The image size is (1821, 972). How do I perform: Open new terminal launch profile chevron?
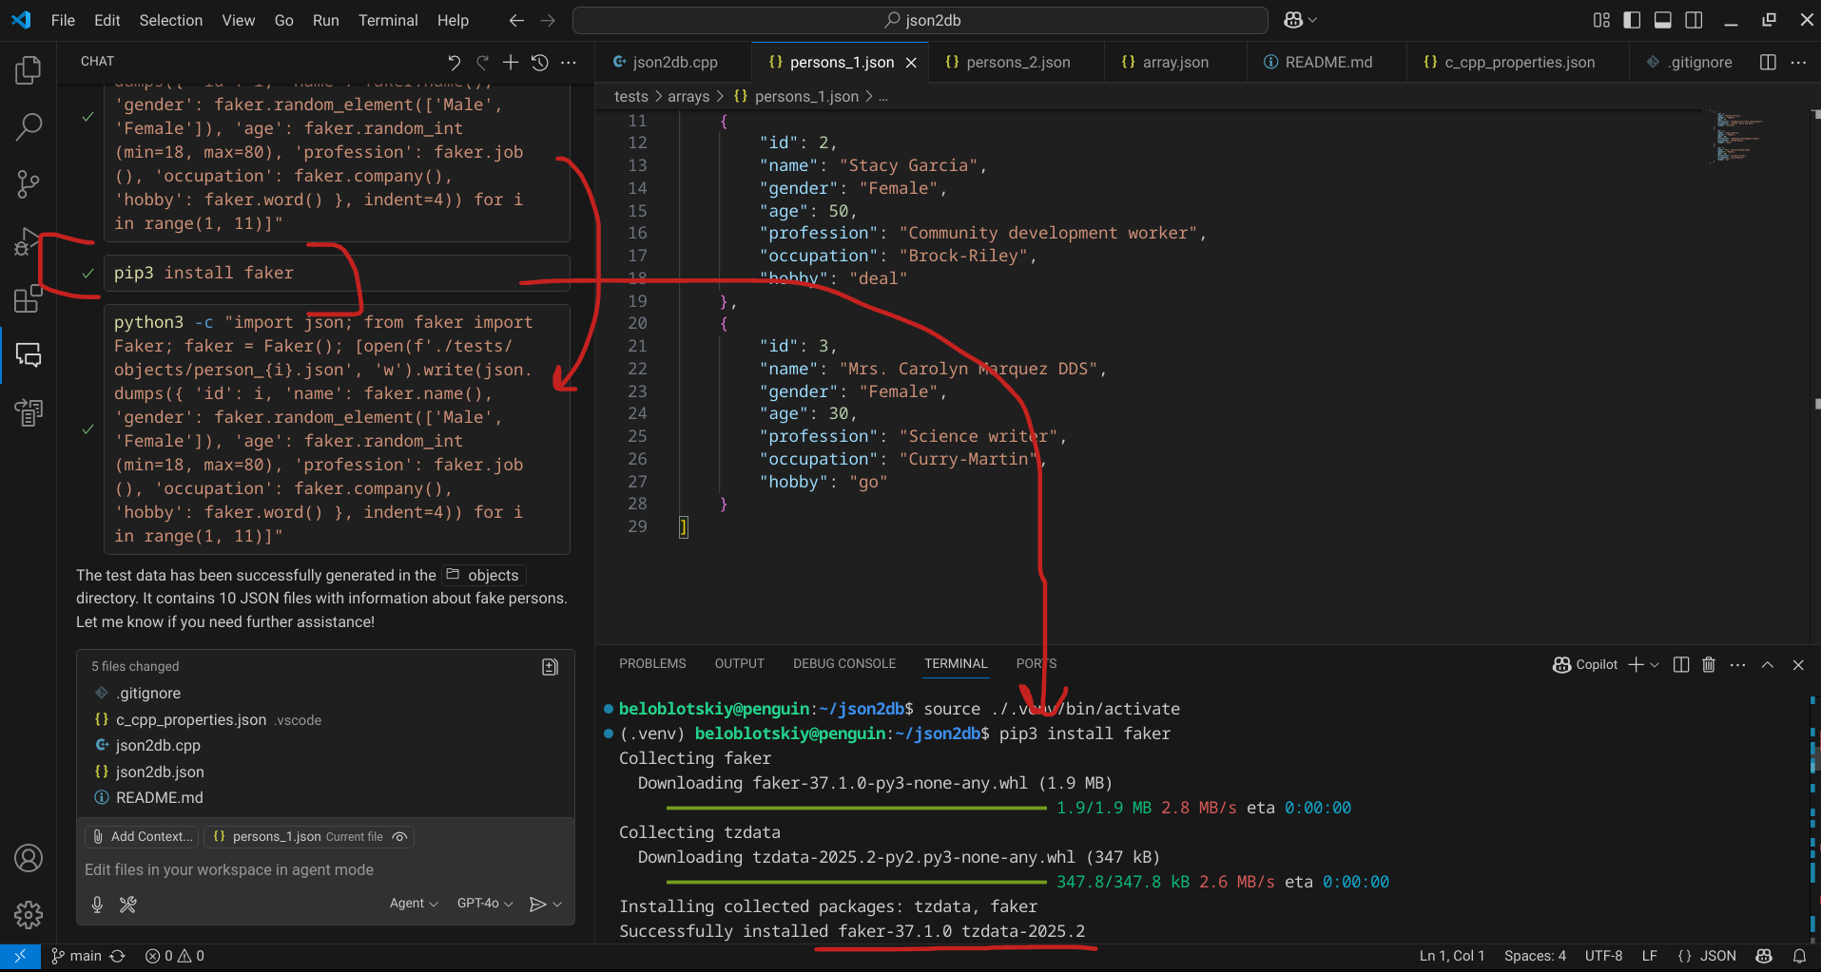click(x=1655, y=664)
